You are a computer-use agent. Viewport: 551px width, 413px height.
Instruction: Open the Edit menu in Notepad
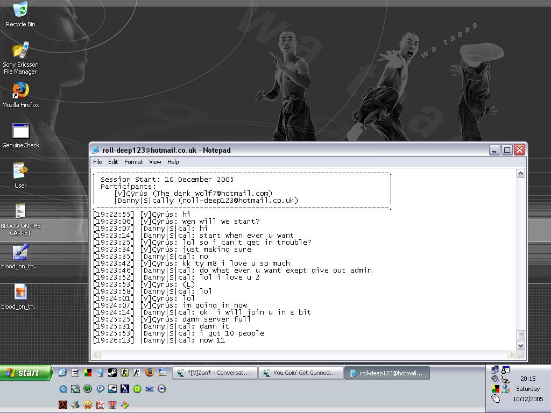[x=113, y=162]
